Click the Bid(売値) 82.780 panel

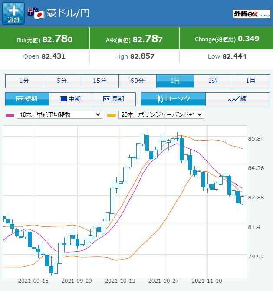[x=45, y=38]
